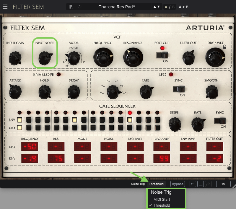Image resolution: width=236 pixels, height=209 pixels.
Task: Open the hamburger main menu
Action: point(5,7)
